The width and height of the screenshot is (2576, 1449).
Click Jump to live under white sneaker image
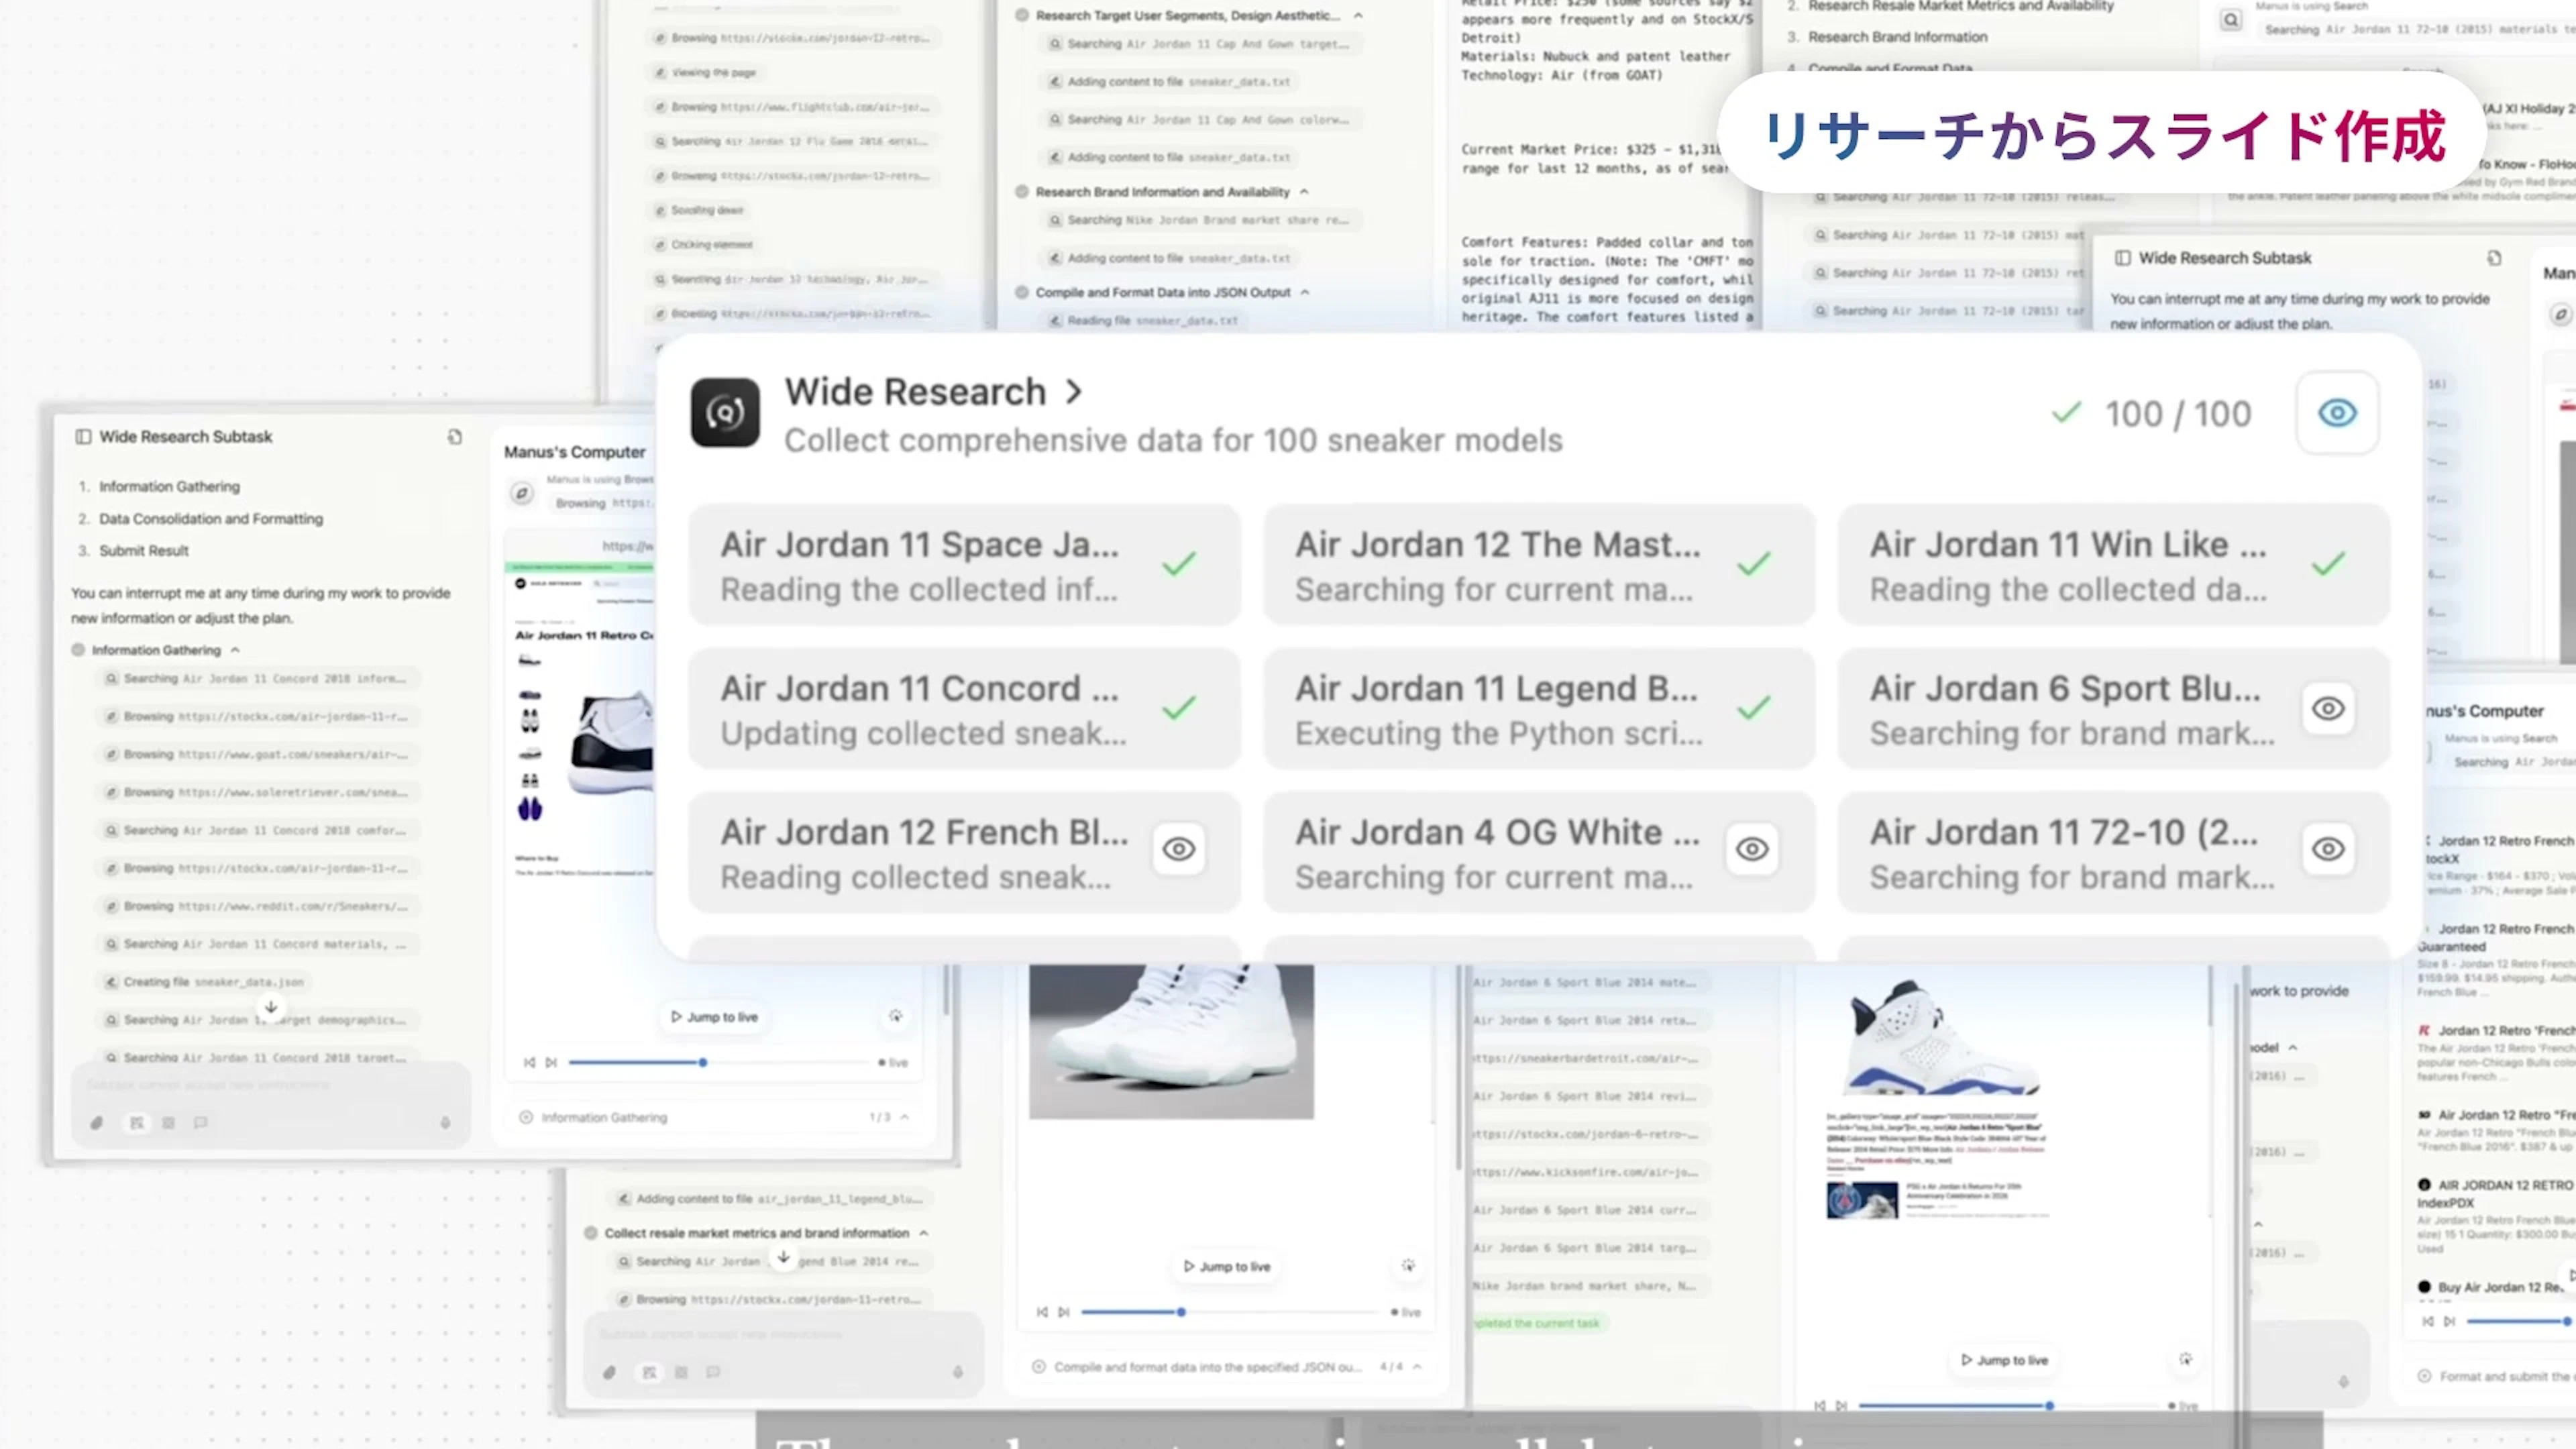click(1227, 1266)
